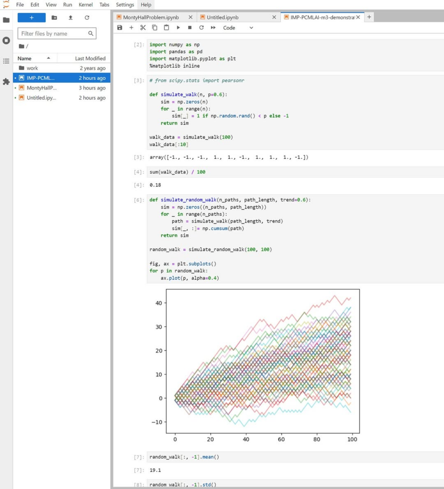Click the blue new launcher button
Screen dimensions: 444x489
(x=31, y=18)
